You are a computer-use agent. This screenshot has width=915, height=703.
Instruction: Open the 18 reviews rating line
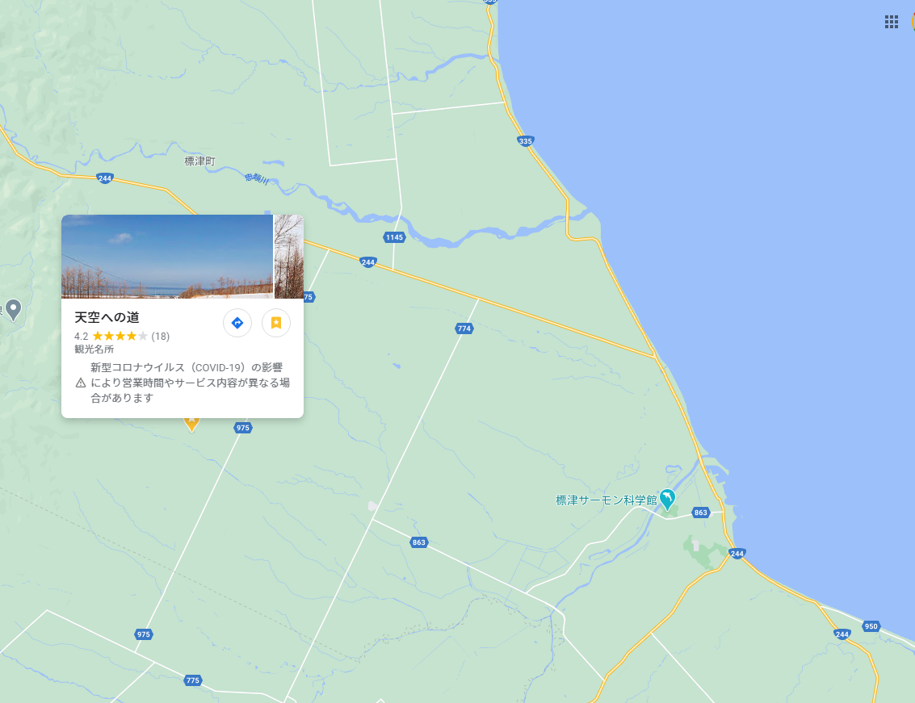122,336
